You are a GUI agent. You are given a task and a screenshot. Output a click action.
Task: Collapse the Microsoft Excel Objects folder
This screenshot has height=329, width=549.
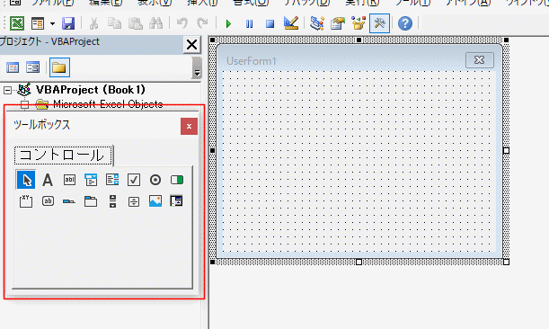point(24,104)
